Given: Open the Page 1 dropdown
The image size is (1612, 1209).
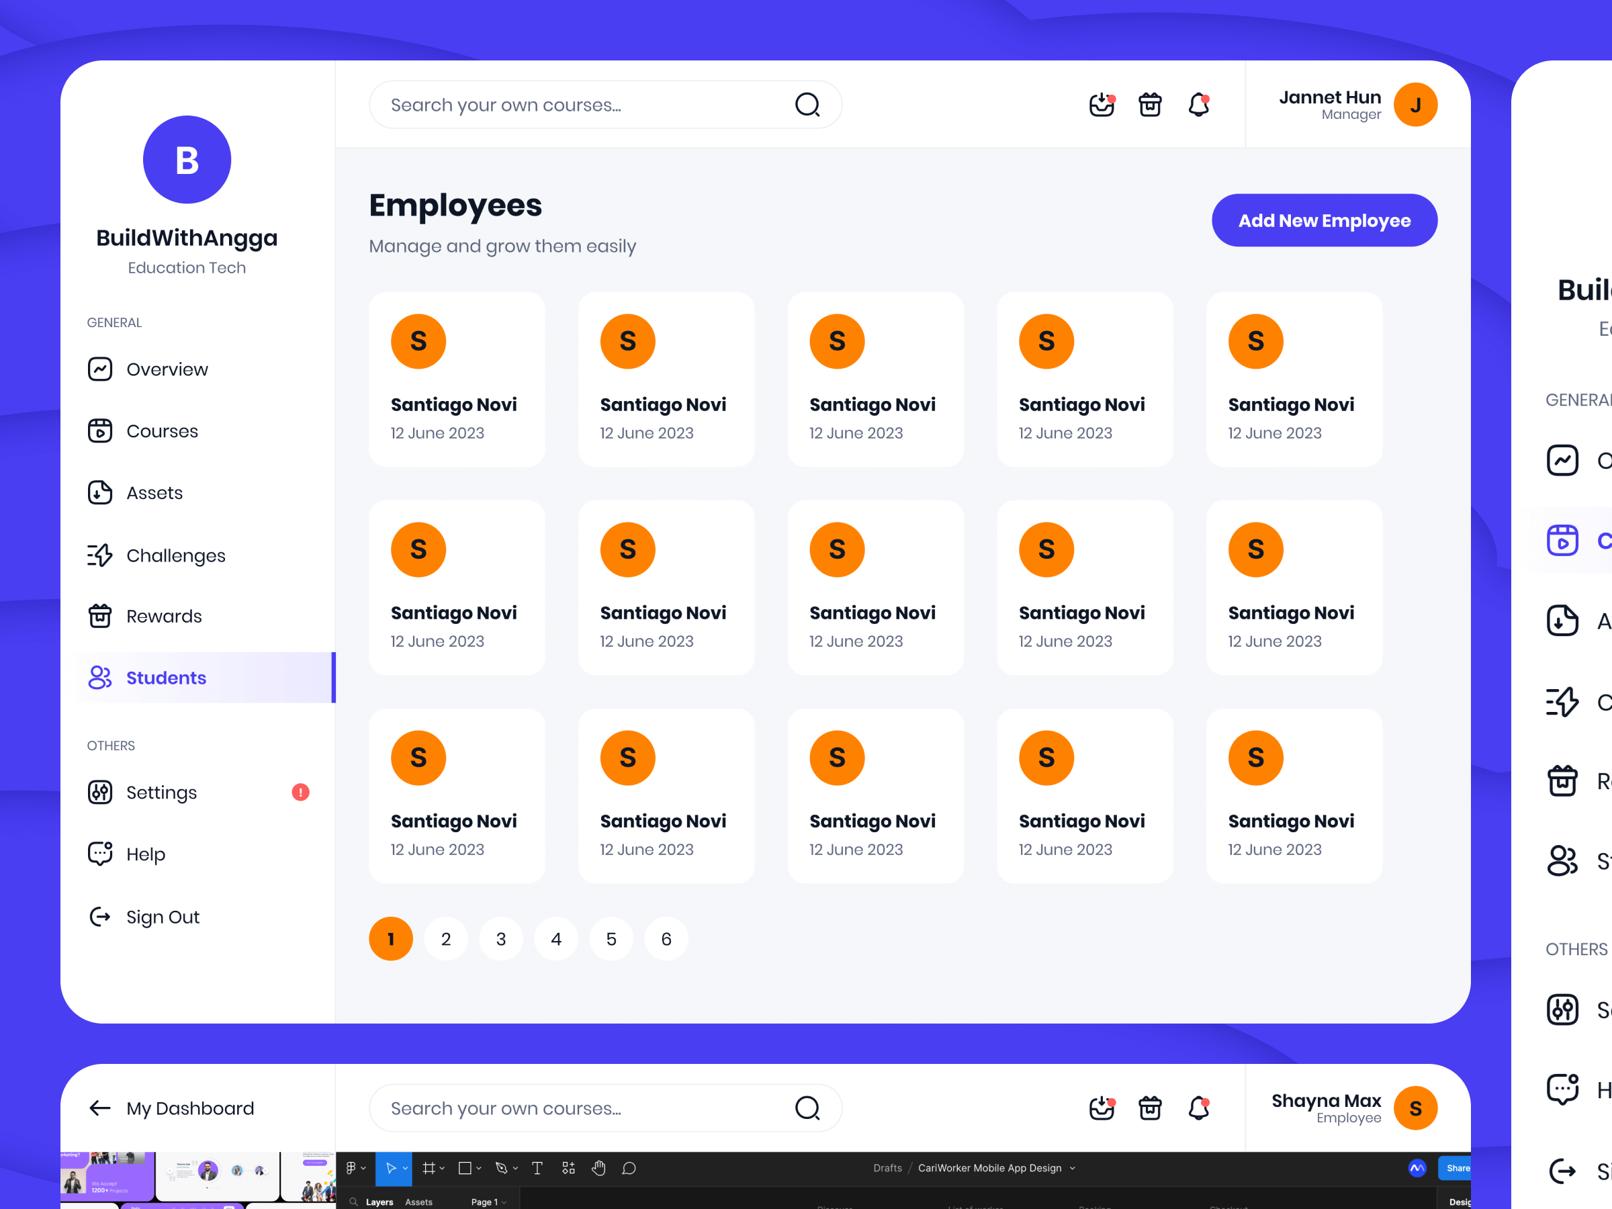Looking at the screenshot, I should click(x=489, y=1202).
